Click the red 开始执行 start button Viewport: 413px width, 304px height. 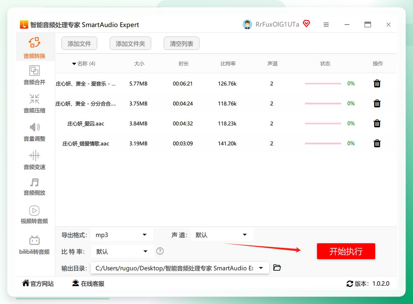click(346, 251)
